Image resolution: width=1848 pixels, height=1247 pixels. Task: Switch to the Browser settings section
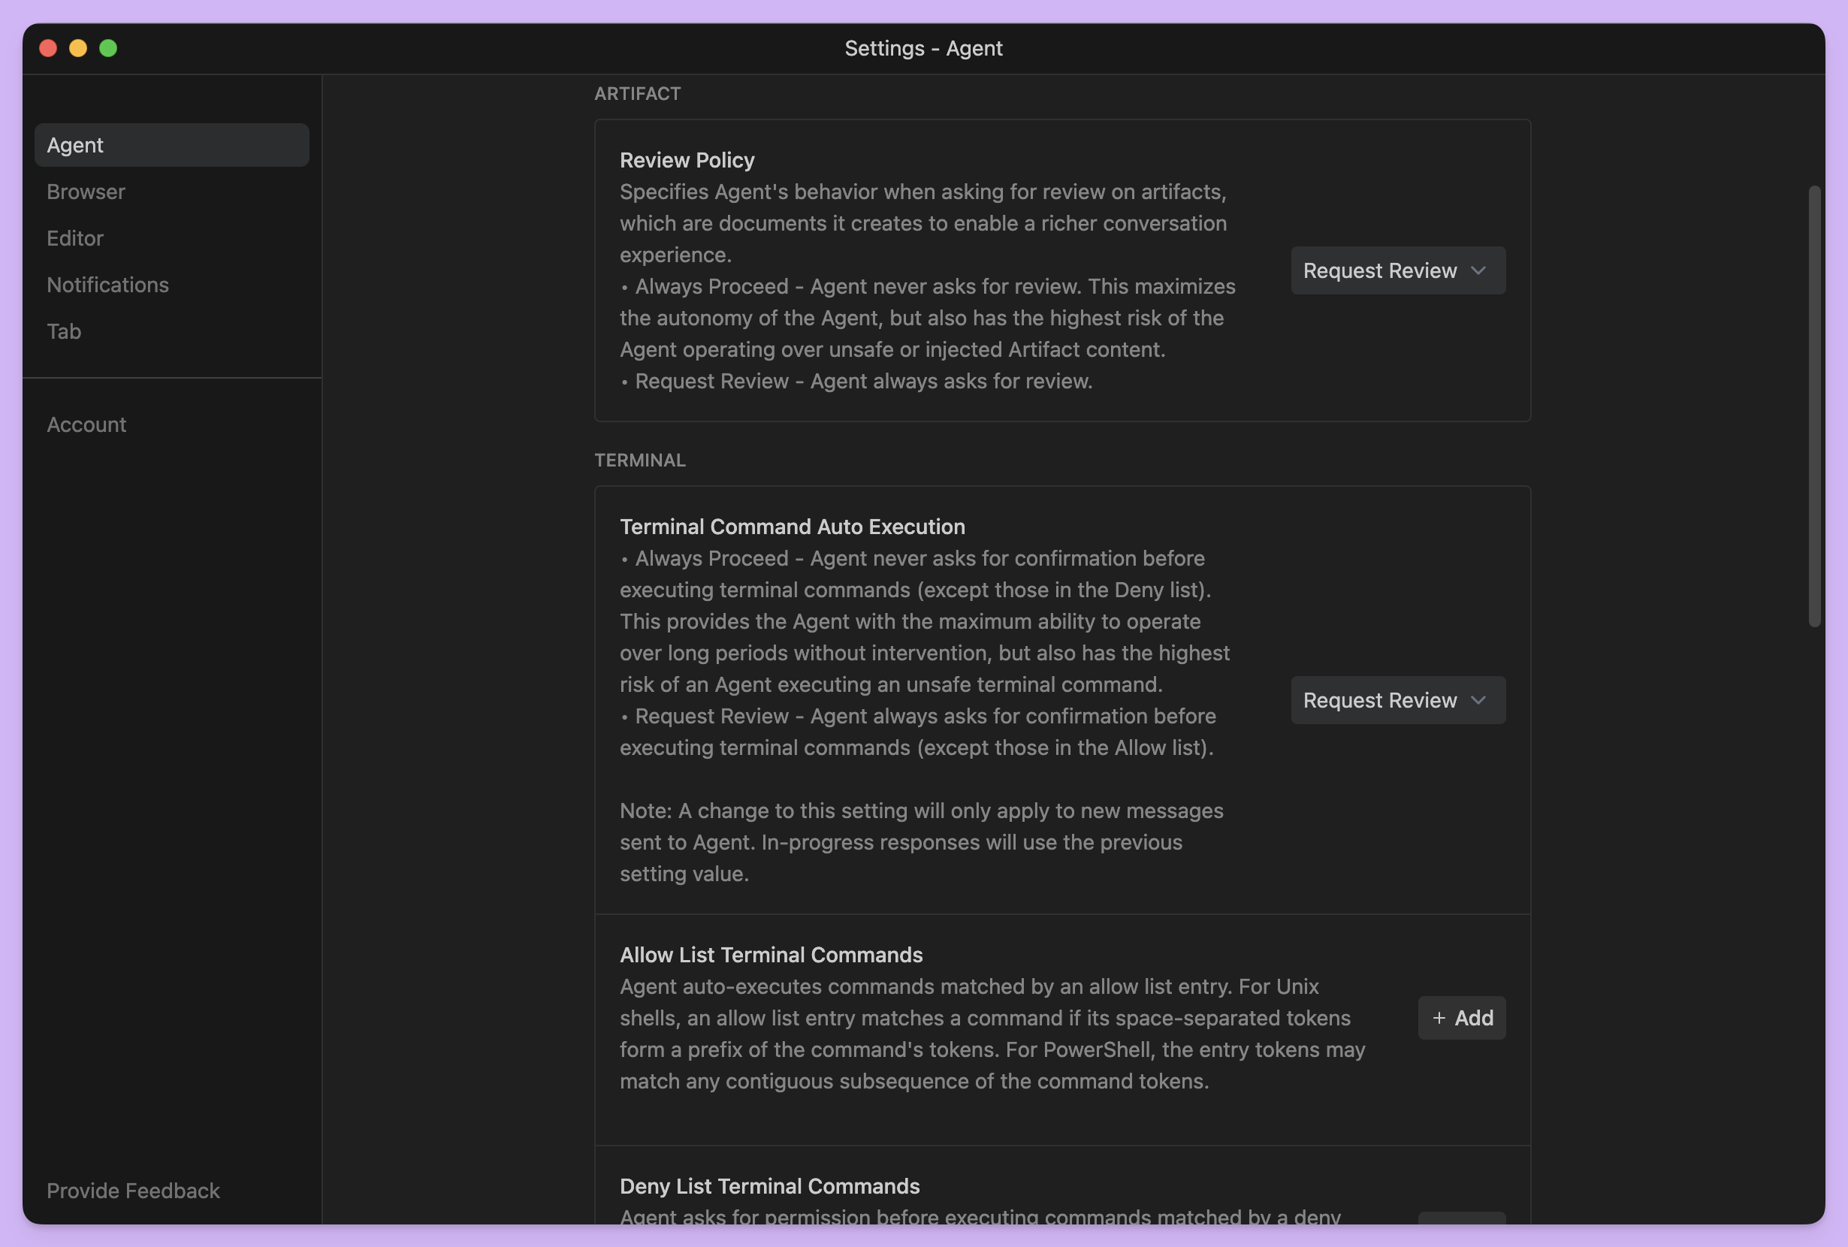click(86, 192)
